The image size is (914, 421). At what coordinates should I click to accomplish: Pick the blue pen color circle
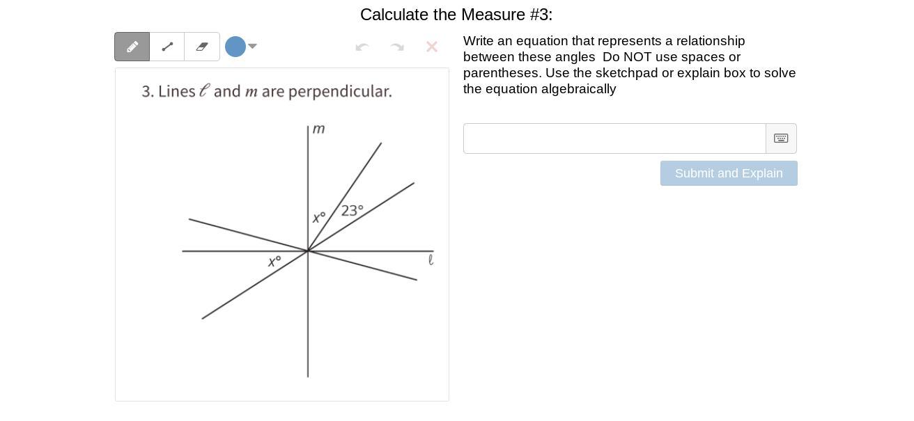tap(235, 47)
